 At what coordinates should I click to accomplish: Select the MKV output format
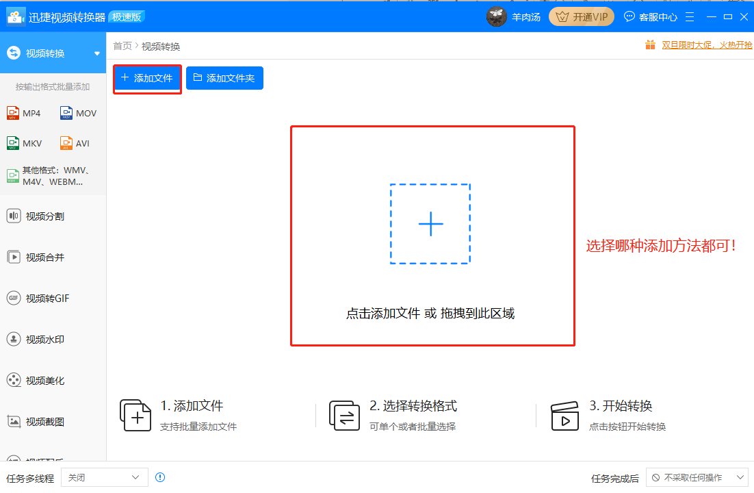pyautogui.click(x=25, y=144)
